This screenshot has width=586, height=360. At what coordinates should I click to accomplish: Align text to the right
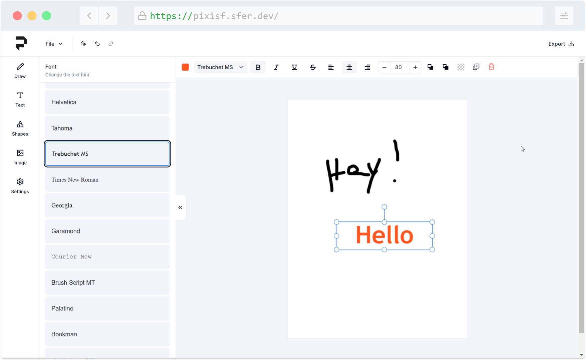pyautogui.click(x=367, y=67)
